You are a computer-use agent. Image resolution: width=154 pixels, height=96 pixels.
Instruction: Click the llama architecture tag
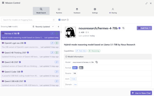(73, 79)
